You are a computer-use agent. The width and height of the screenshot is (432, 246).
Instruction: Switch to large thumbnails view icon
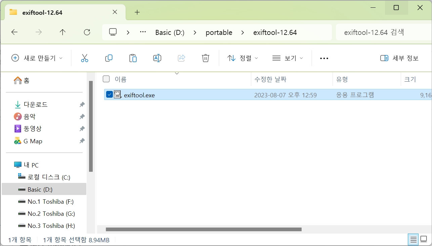point(423,240)
